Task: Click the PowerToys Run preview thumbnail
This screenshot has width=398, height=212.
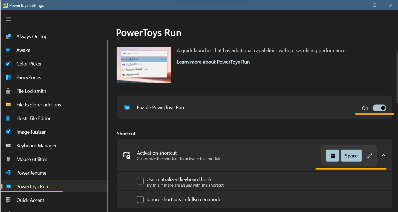Action: (144, 65)
